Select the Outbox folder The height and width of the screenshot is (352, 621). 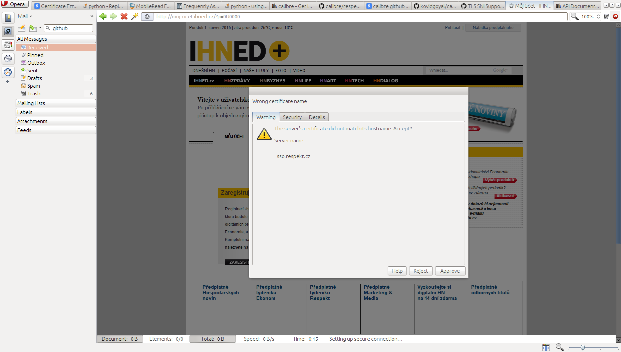(x=56, y=63)
